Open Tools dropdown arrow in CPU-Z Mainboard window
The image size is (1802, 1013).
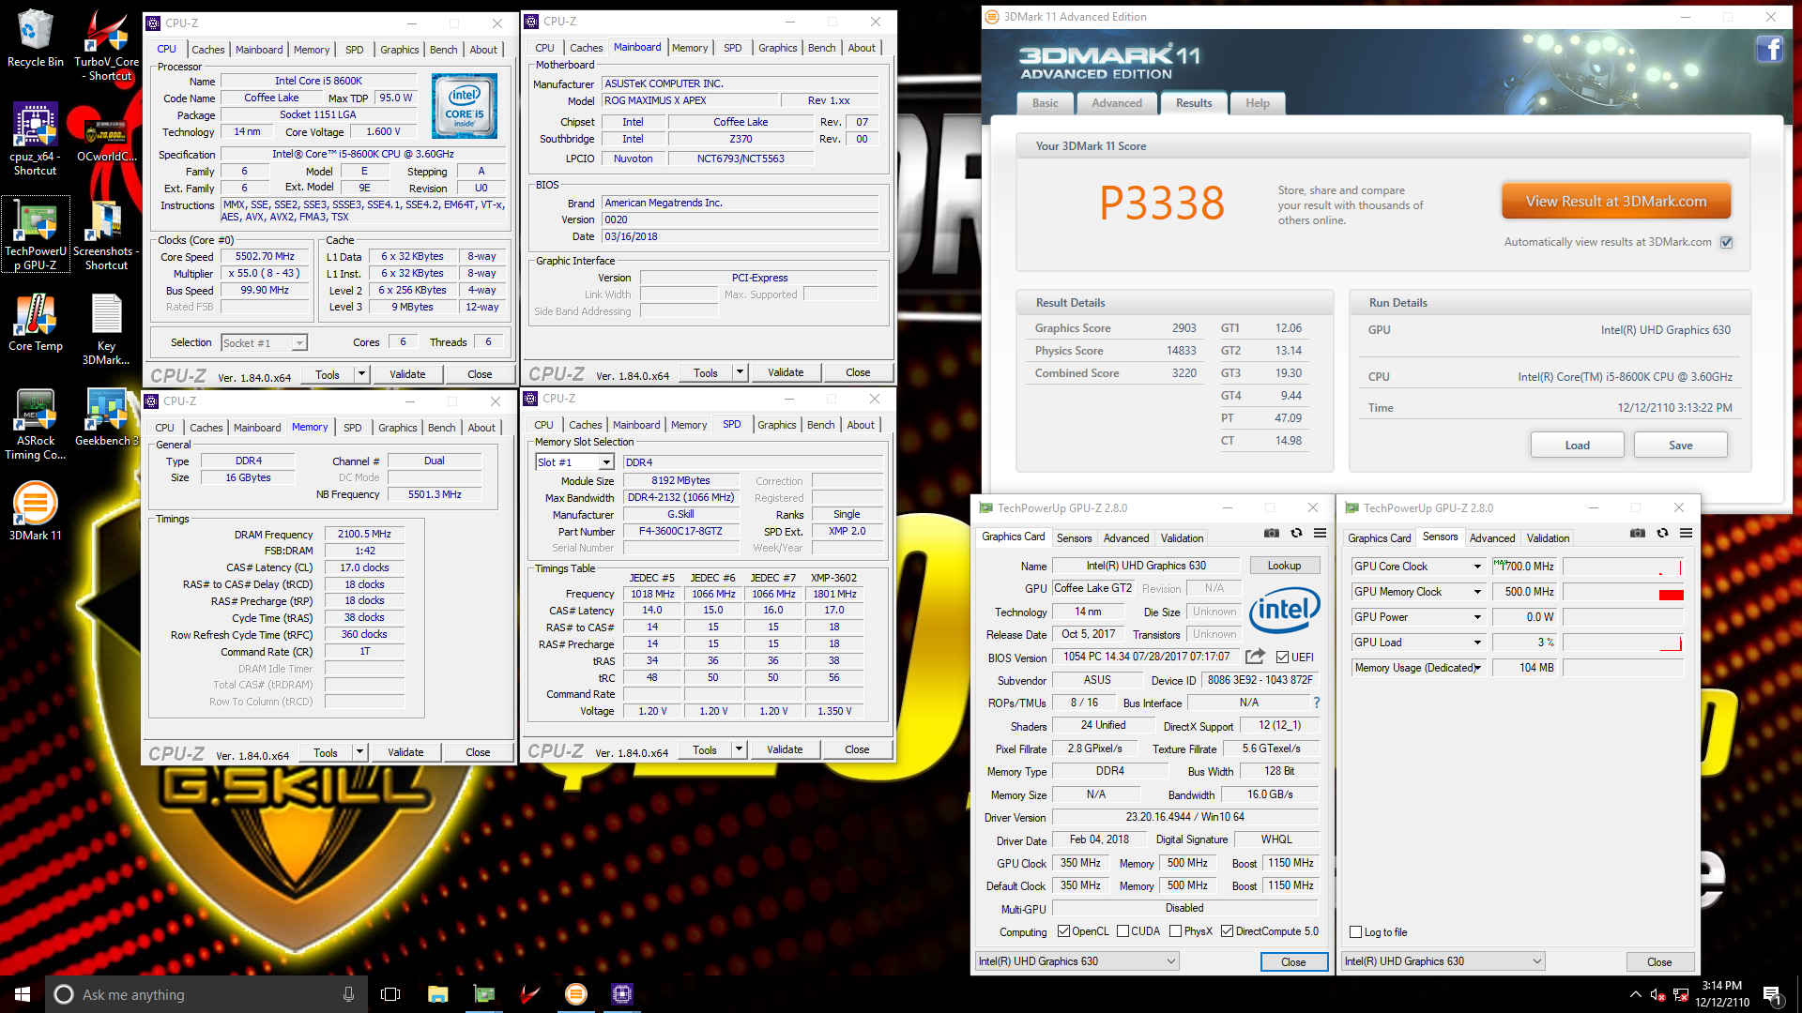click(x=740, y=372)
